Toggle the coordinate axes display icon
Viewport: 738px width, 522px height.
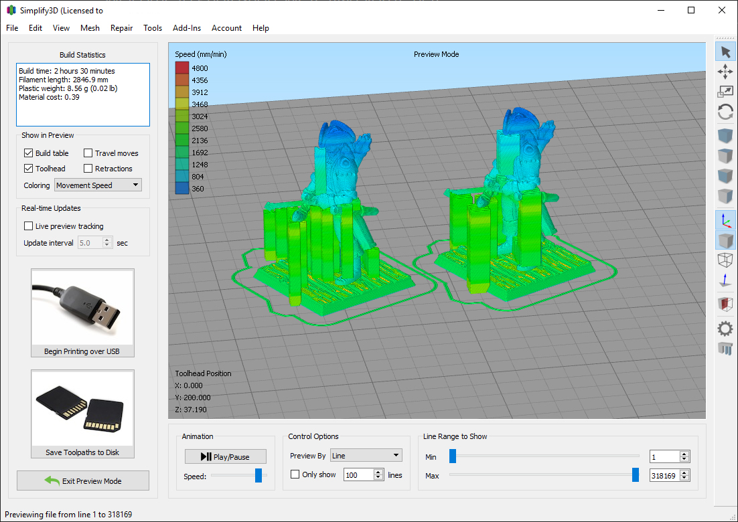[x=725, y=220]
